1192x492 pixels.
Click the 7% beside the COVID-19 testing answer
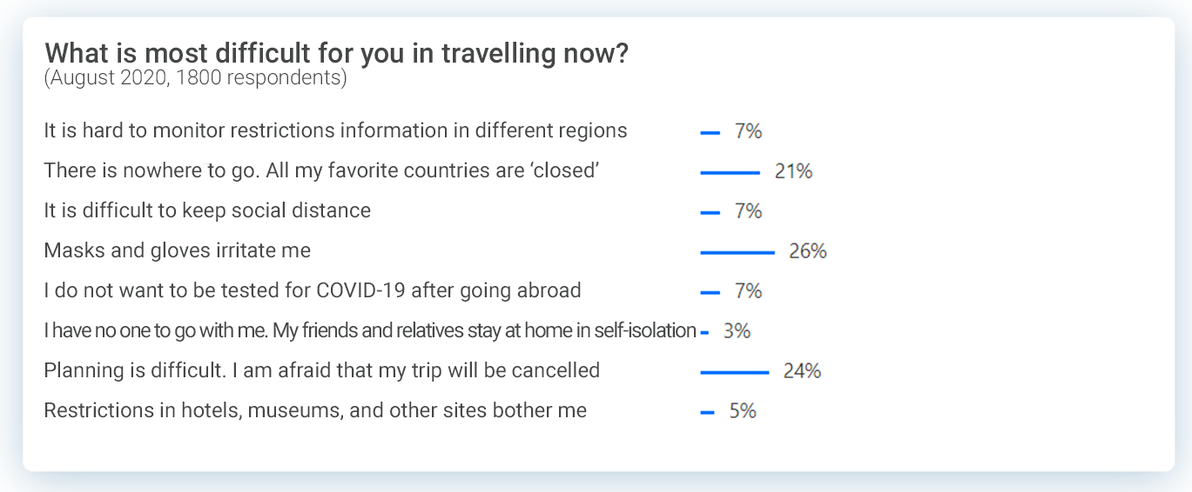(x=748, y=292)
